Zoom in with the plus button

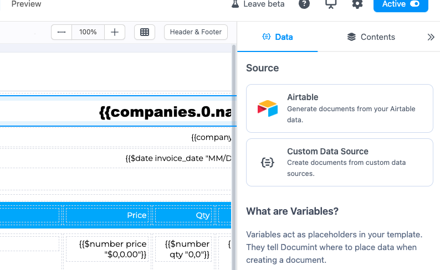tap(114, 32)
